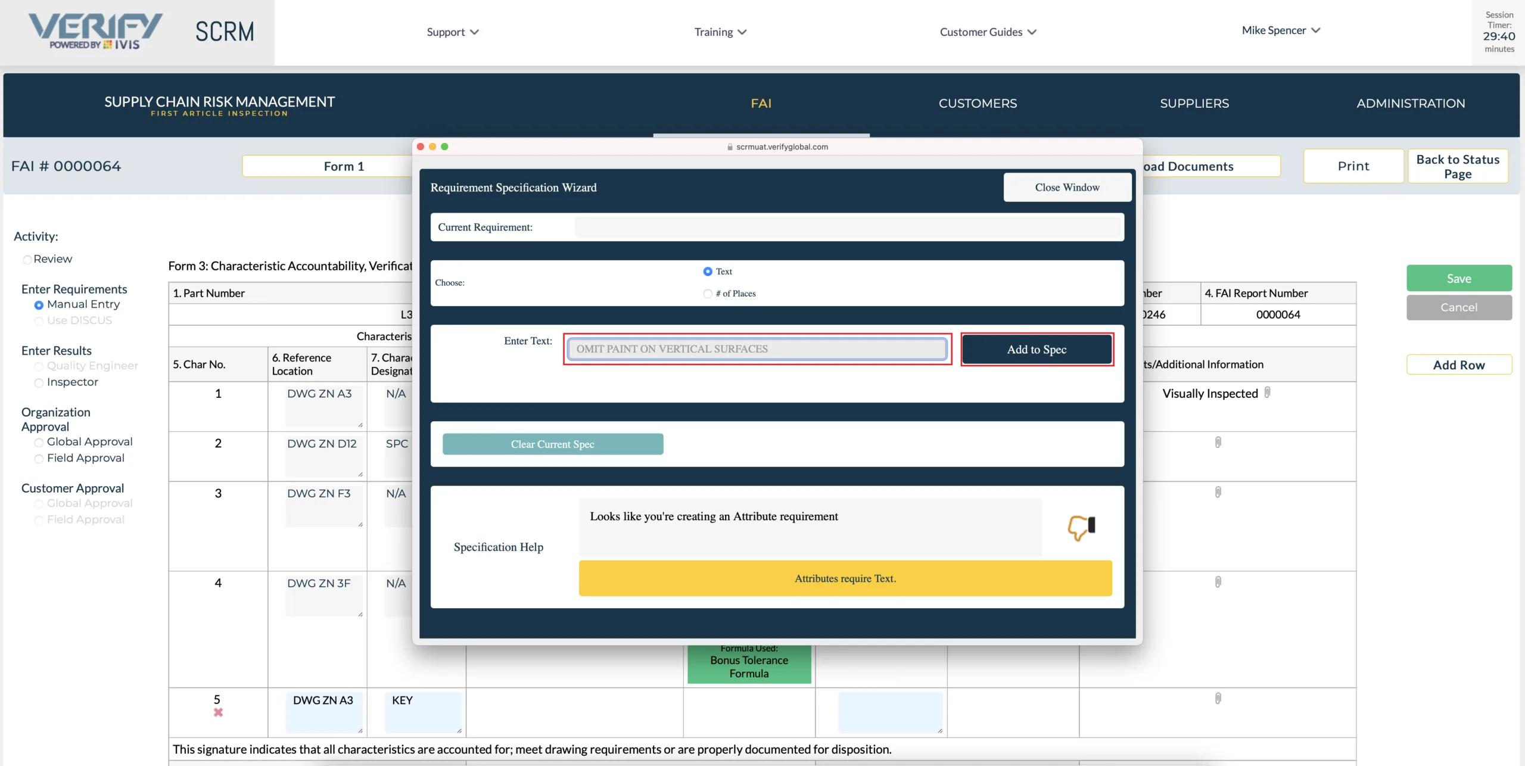1525x766 pixels.
Task: Click Back to Status Page button
Action: pyautogui.click(x=1458, y=166)
